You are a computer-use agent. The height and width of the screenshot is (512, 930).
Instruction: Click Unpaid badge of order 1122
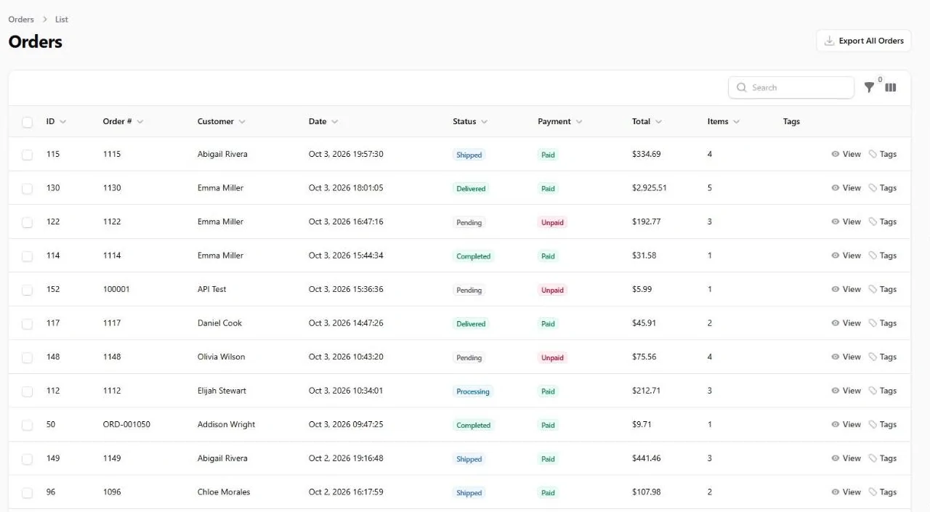pyautogui.click(x=552, y=222)
